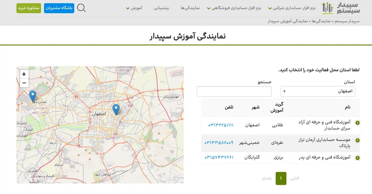Click the اصفهان label on the map
Screen dimensions: 372x194
click(99, 113)
